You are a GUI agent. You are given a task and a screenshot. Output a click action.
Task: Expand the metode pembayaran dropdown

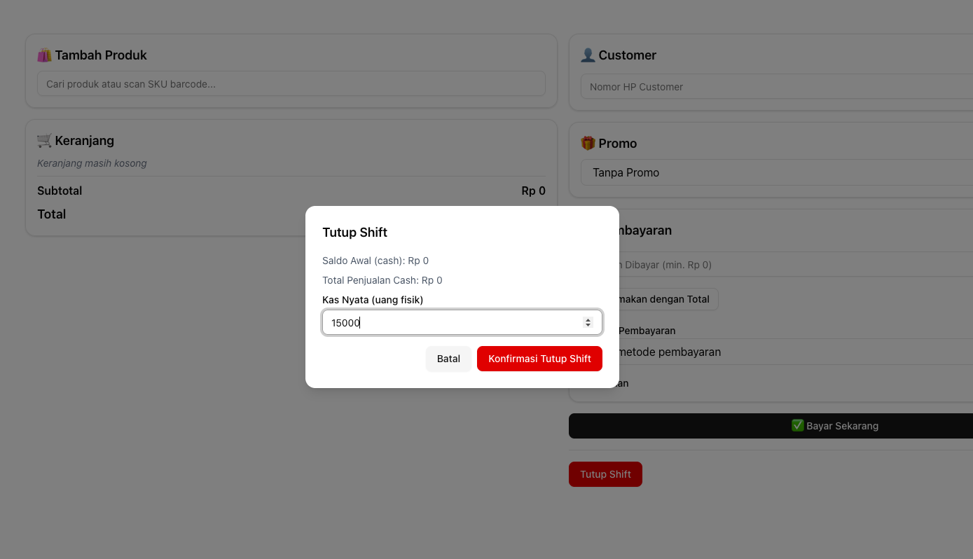click(771, 352)
